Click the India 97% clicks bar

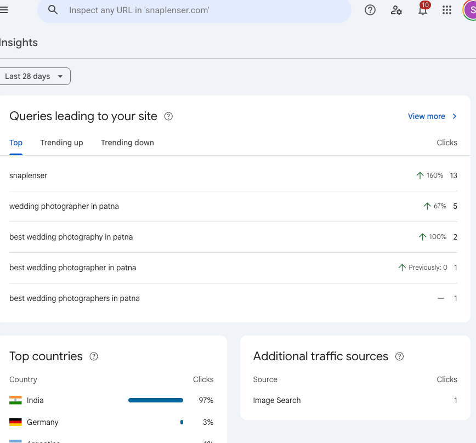[x=156, y=400]
